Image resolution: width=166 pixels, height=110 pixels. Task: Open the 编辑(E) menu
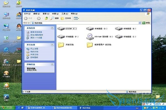pyautogui.click(x=37, y=14)
